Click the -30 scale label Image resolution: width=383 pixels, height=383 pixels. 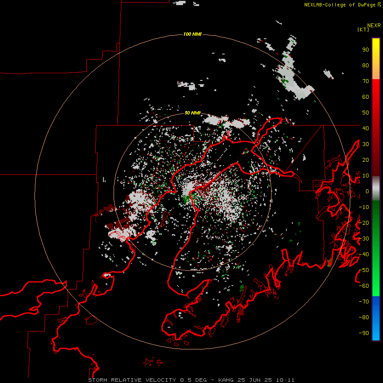[x=364, y=238]
